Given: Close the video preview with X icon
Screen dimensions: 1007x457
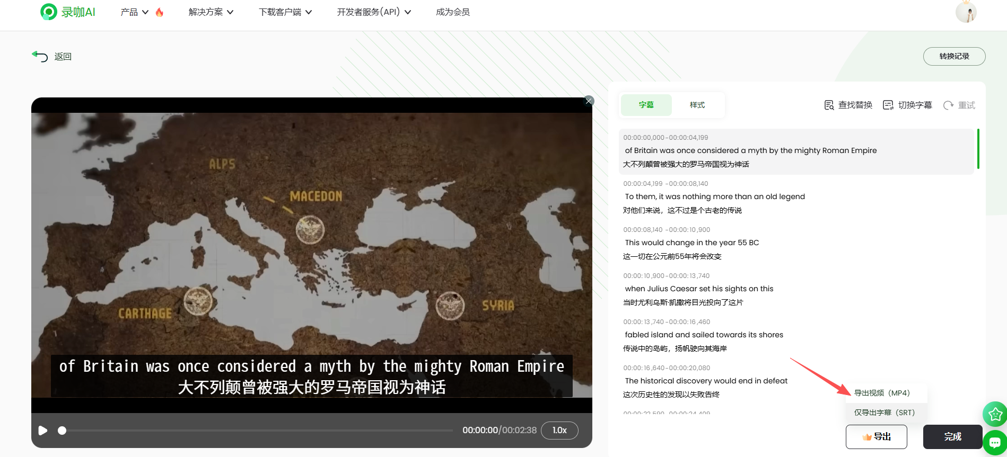Looking at the screenshot, I should click(589, 101).
